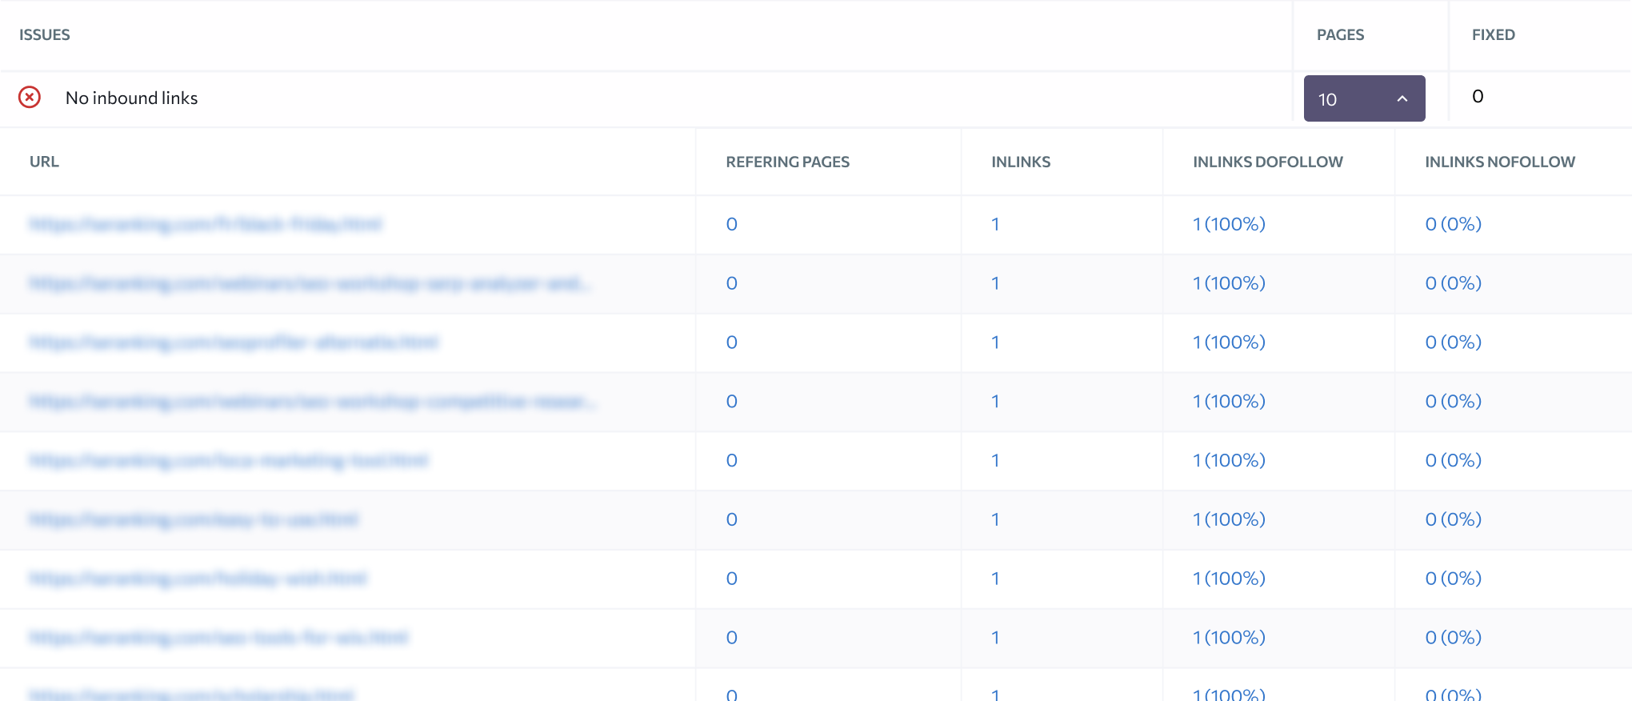Click inlinks value 1 in the first row

pos(995,224)
